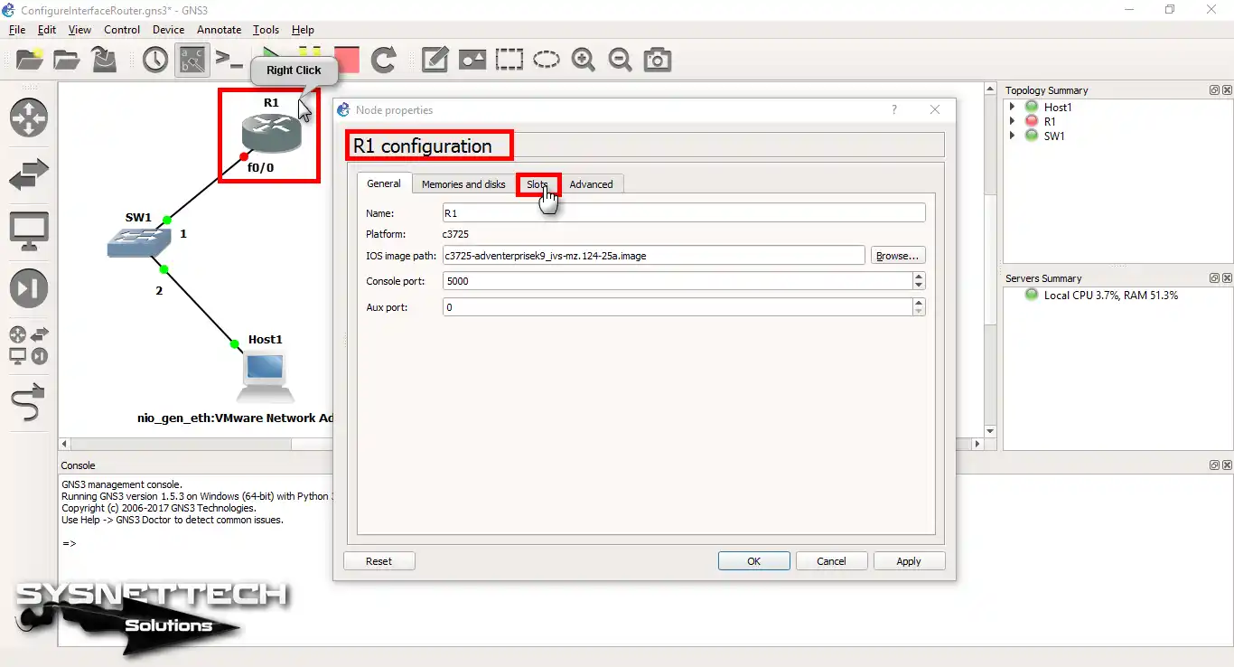Click the red stop all devices icon
The width and height of the screenshot is (1234, 667).
coord(347,61)
